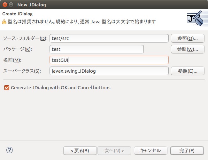Screen dimensions: 208x160
Task: Focus the 名前 field with testGUI
Action: [109, 60]
